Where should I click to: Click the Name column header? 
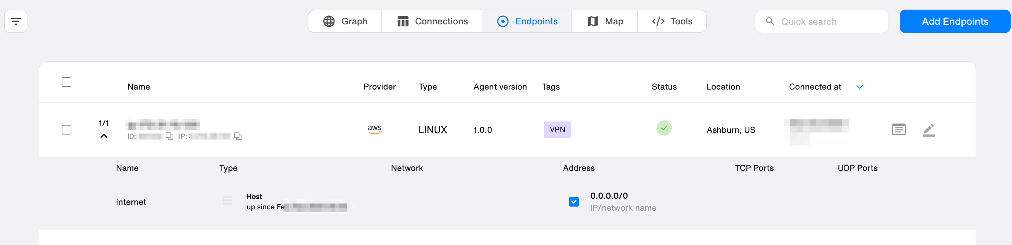pyautogui.click(x=139, y=87)
